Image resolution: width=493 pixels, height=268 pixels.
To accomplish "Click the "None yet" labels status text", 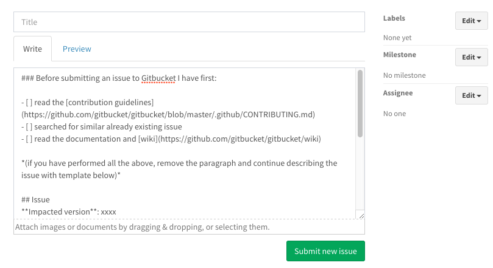I will [x=397, y=38].
